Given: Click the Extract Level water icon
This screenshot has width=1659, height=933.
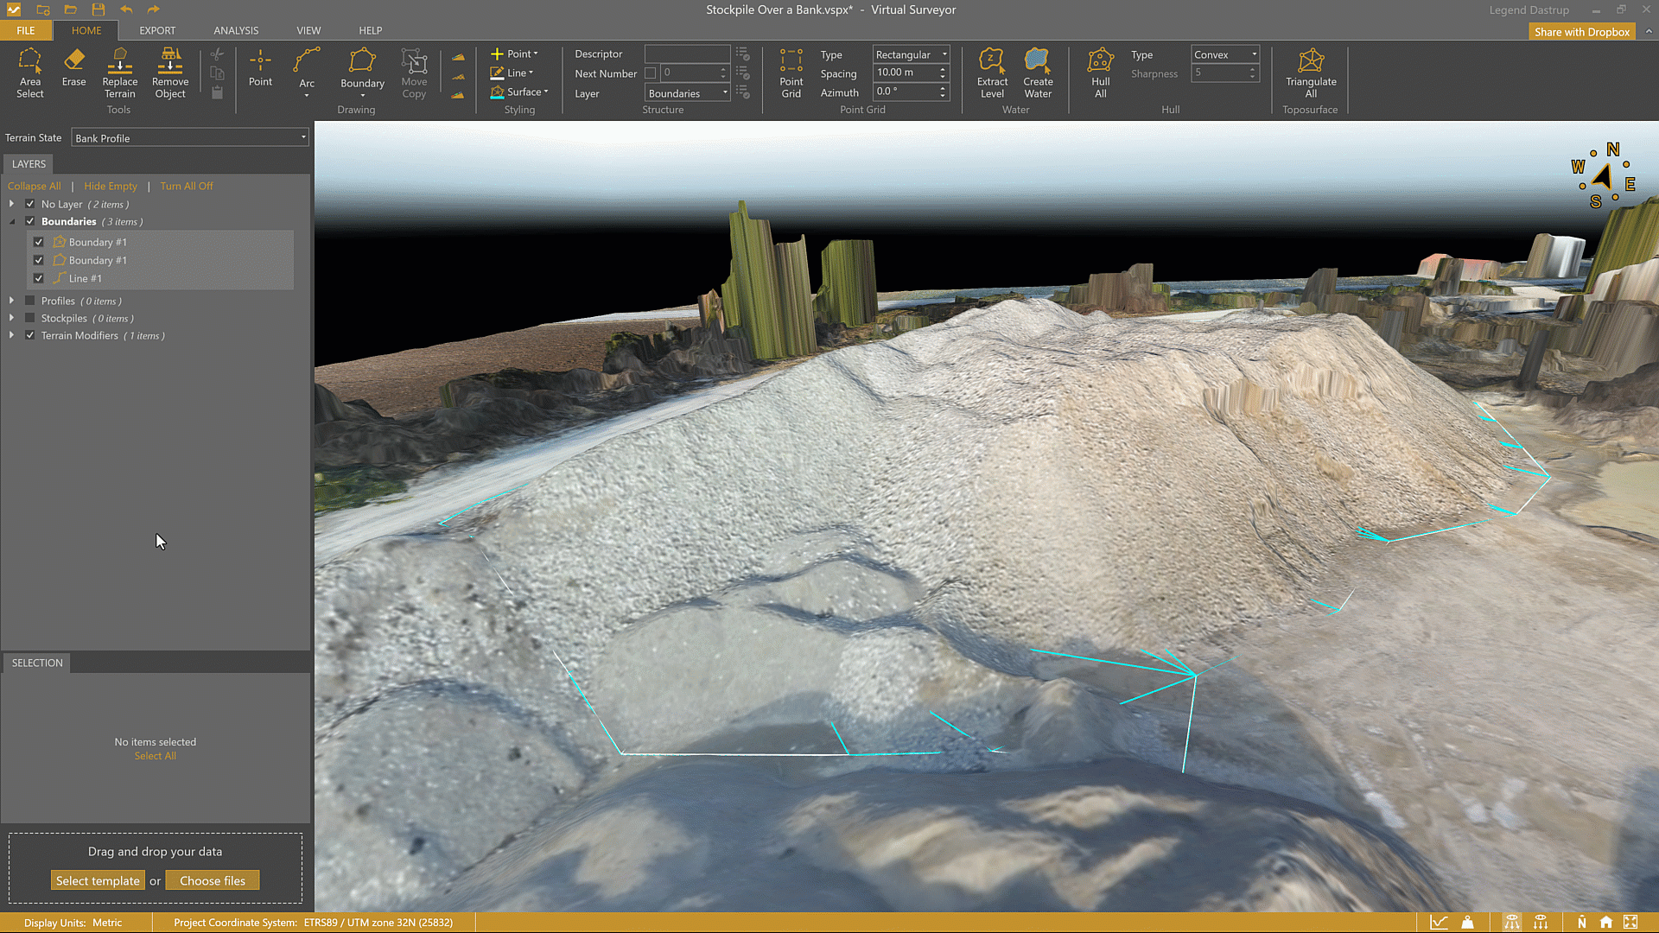Looking at the screenshot, I should click(x=991, y=73).
